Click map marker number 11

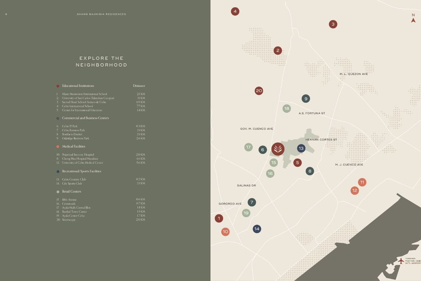pos(362,182)
